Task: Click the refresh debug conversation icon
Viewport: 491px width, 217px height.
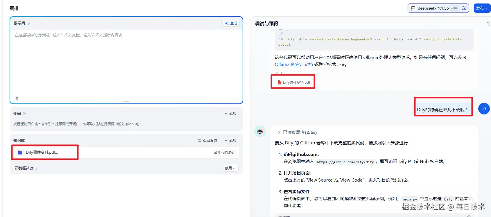Action: pyautogui.click(x=489, y=24)
